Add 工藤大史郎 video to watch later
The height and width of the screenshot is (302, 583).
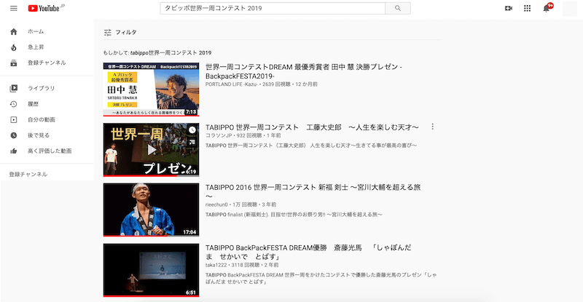(192, 130)
